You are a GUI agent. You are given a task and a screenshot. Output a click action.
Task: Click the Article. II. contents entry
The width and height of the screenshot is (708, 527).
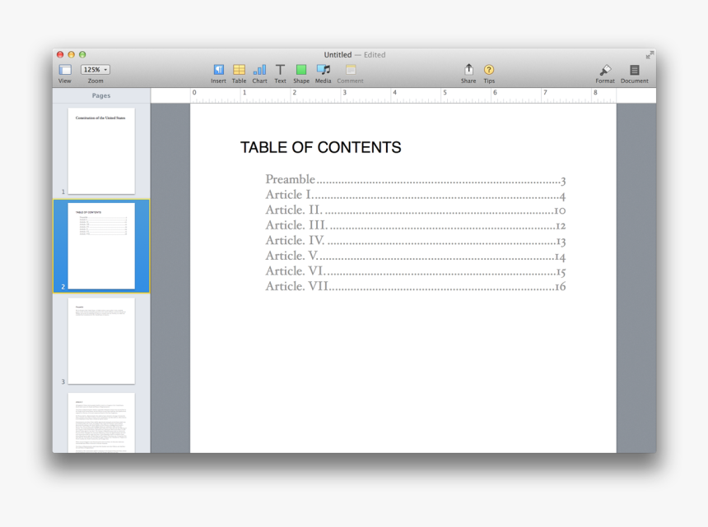point(416,210)
